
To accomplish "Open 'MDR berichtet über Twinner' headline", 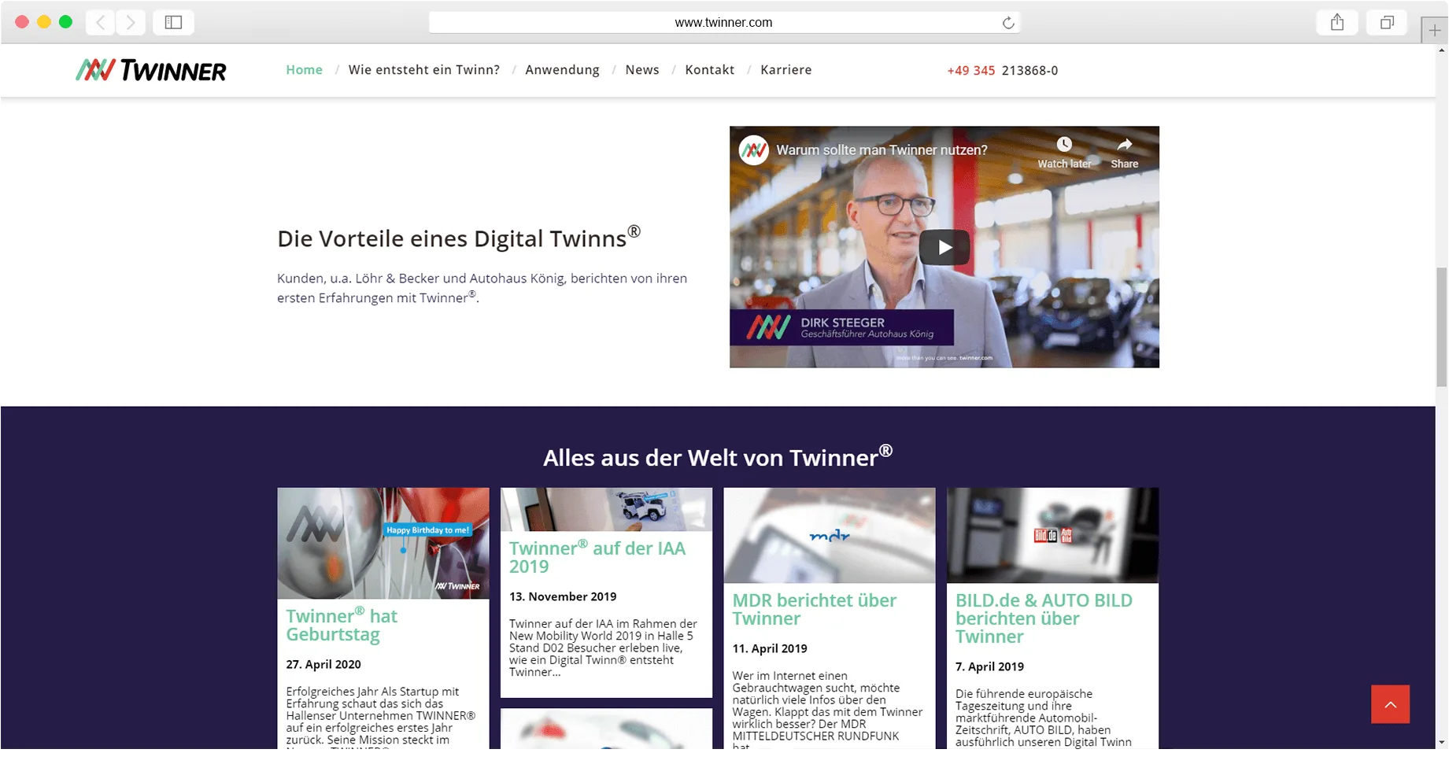I will point(815,610).
